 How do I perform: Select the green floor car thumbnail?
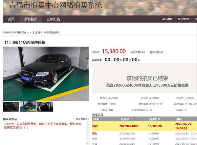click(x=28, y=107)
